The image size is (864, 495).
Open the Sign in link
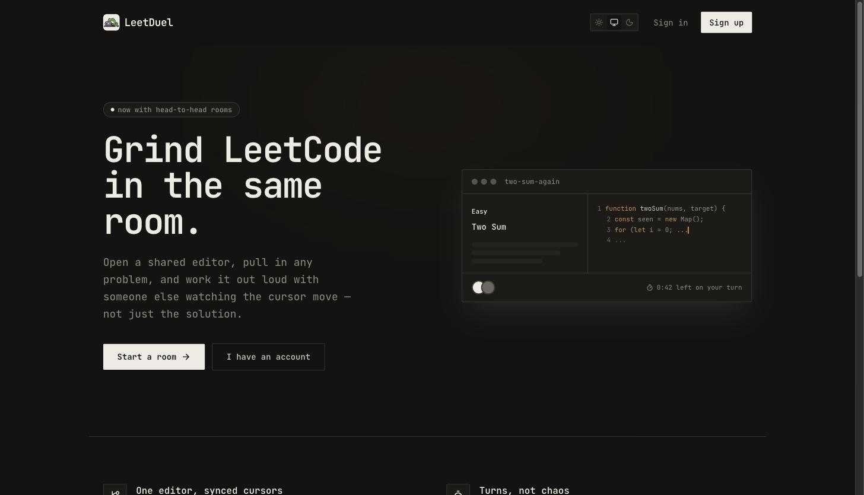(x=671, y=23)
